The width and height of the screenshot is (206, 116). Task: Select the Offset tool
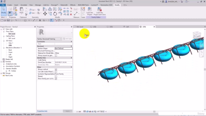click(50, 9)
